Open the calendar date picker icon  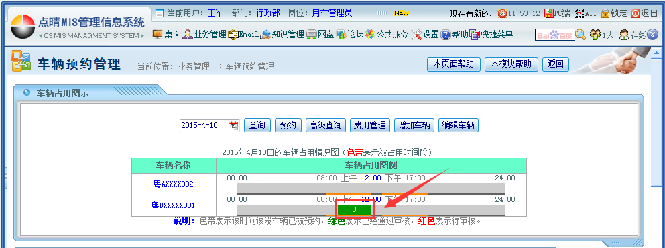(x=233, y=125)
